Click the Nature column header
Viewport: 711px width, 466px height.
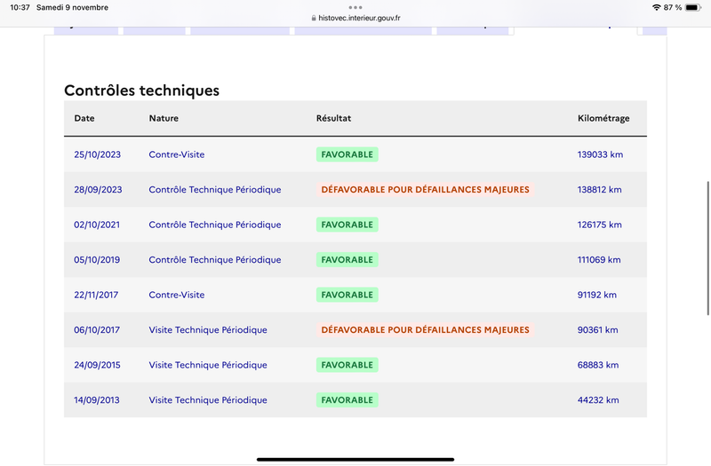(164, 118)
